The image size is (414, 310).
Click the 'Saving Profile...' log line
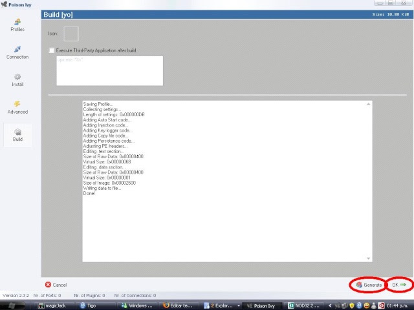coord(98,104)
